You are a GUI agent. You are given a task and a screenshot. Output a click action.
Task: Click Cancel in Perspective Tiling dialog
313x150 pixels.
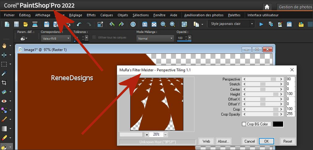pos(249,141)
